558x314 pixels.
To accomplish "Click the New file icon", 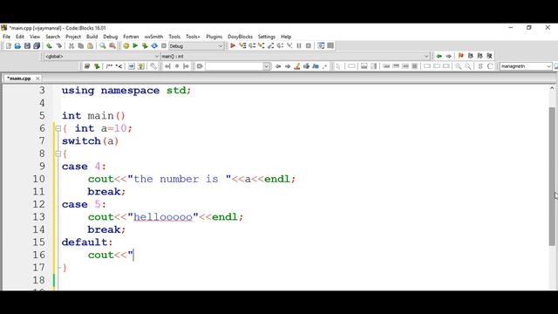I will 9,46.
